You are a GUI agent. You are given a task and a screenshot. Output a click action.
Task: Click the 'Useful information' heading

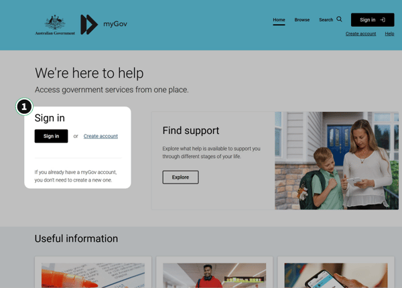(76, 239)
